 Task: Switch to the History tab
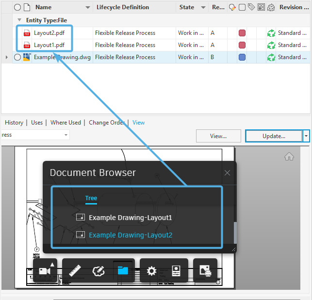(x=14, y=123)
